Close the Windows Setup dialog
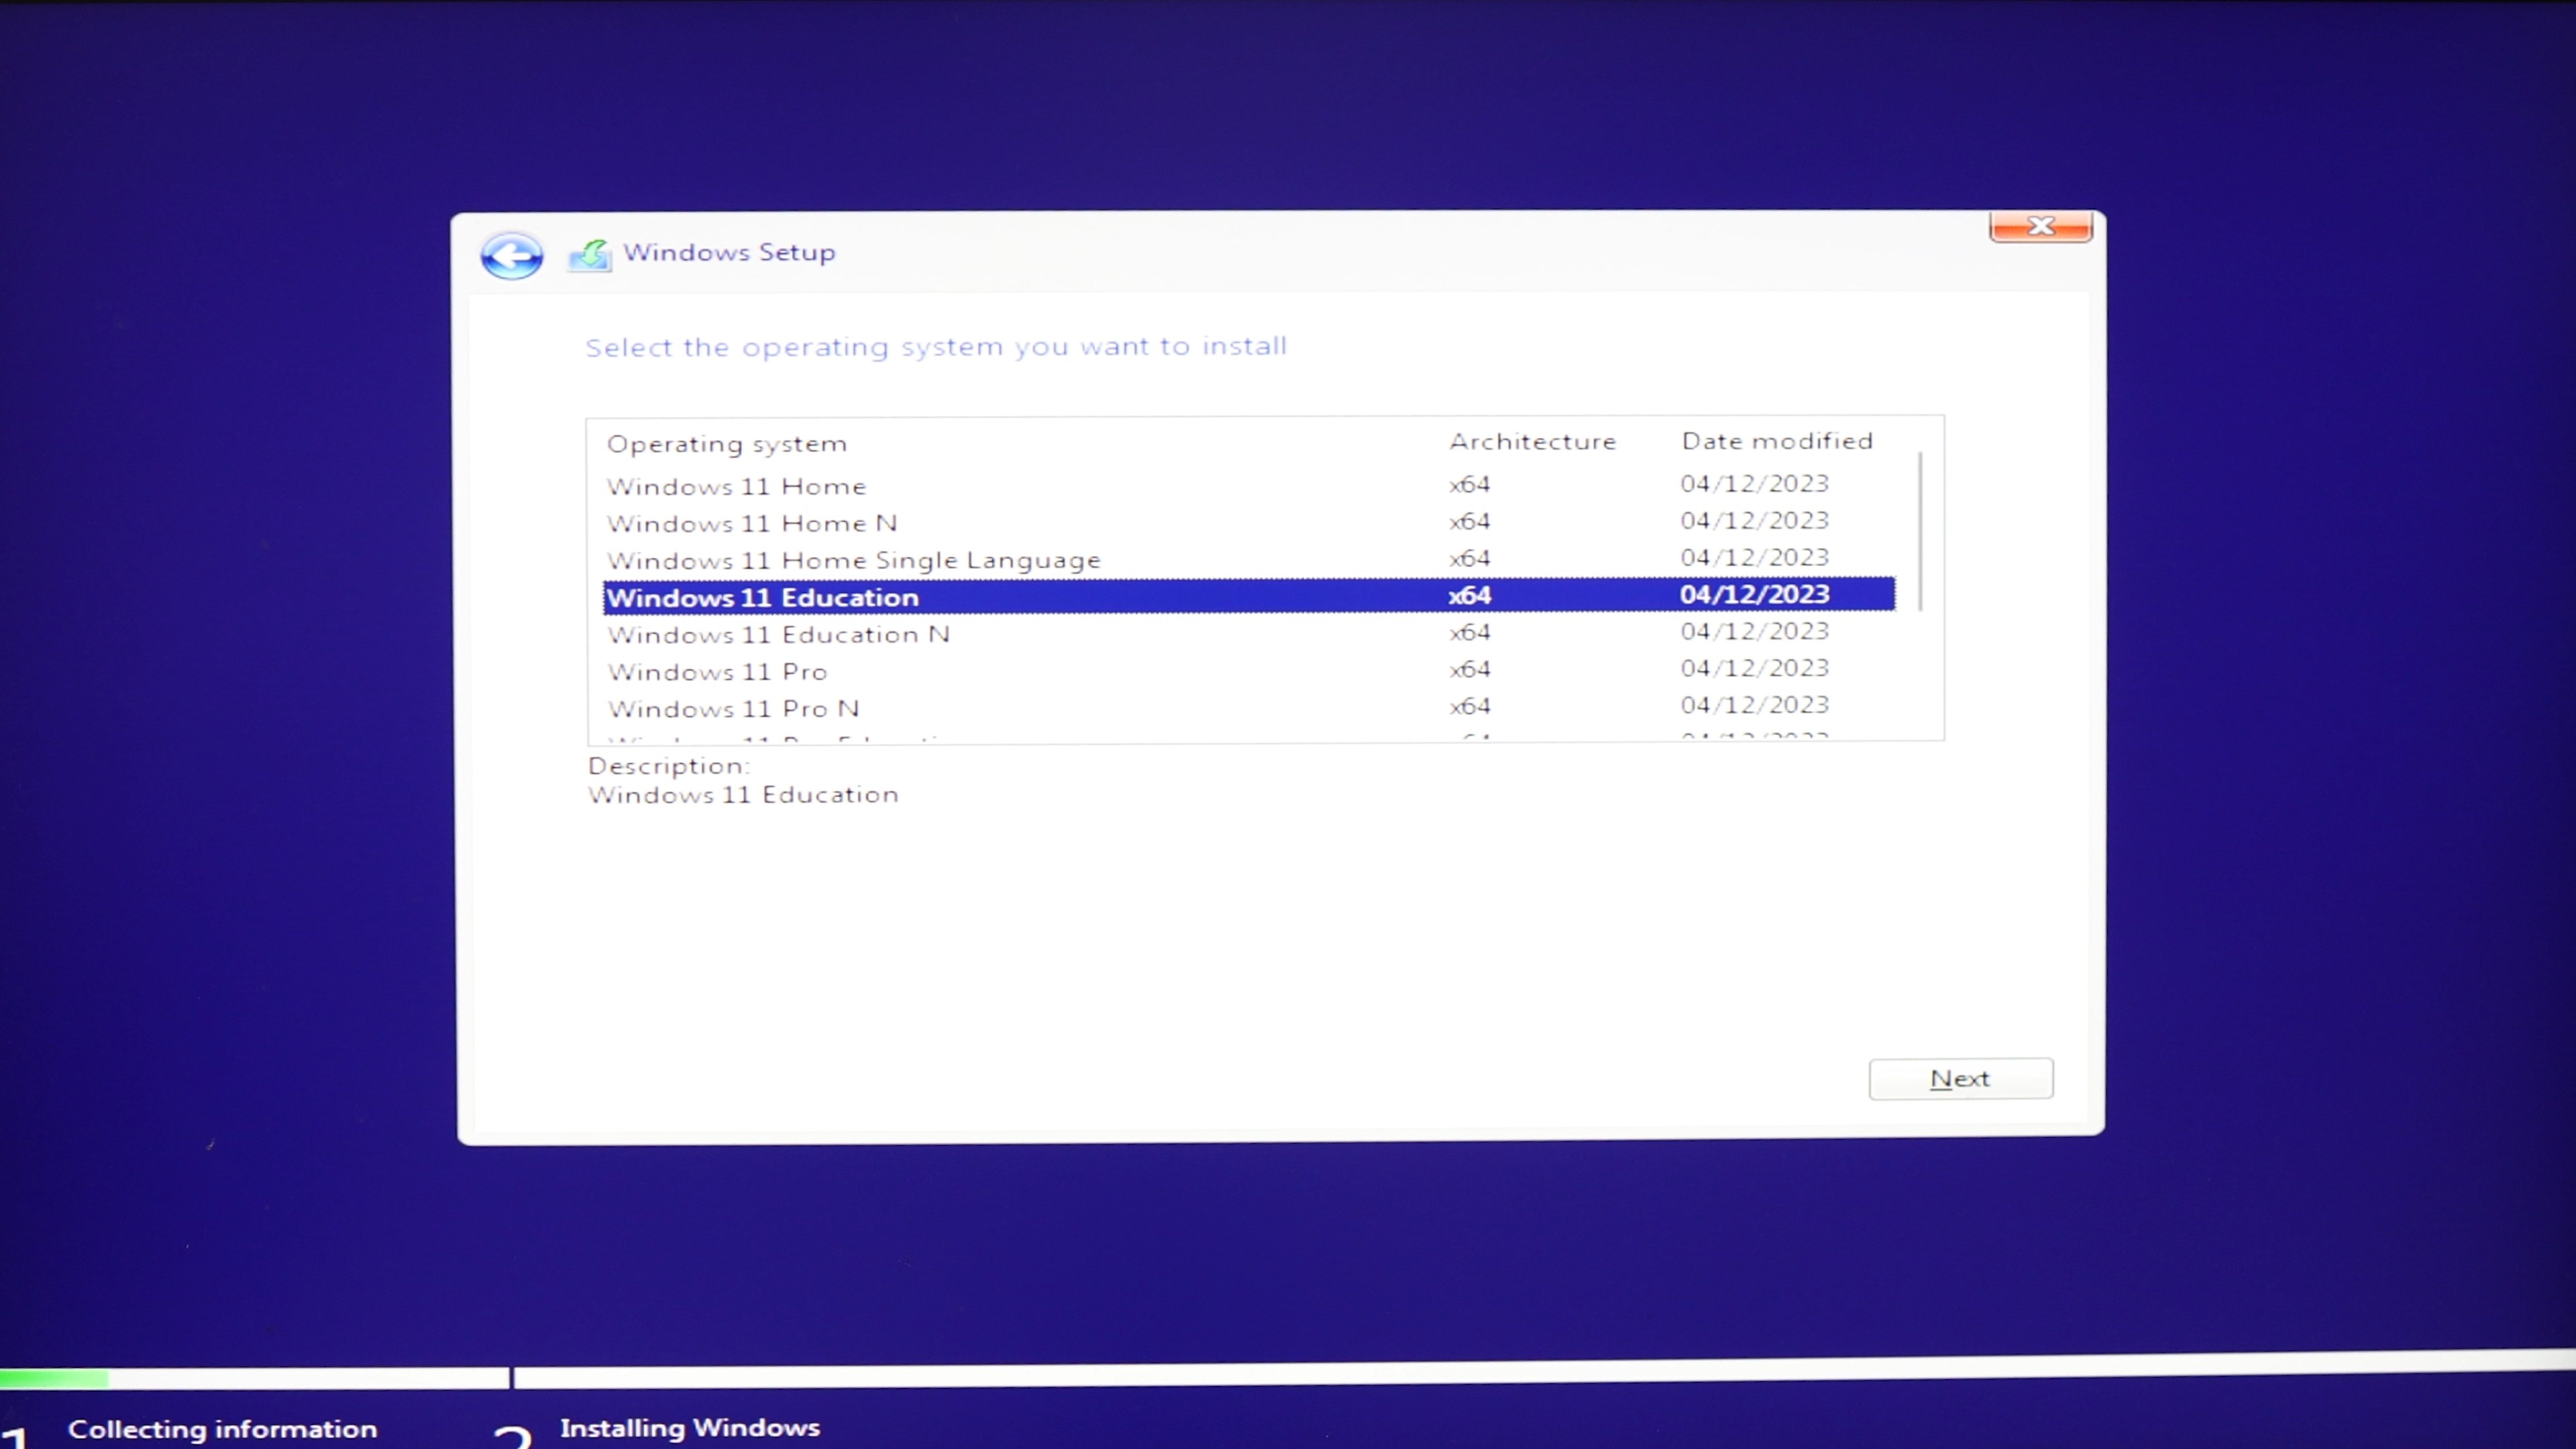This screenshot has width=2576, height=1449. [2040, 226]
